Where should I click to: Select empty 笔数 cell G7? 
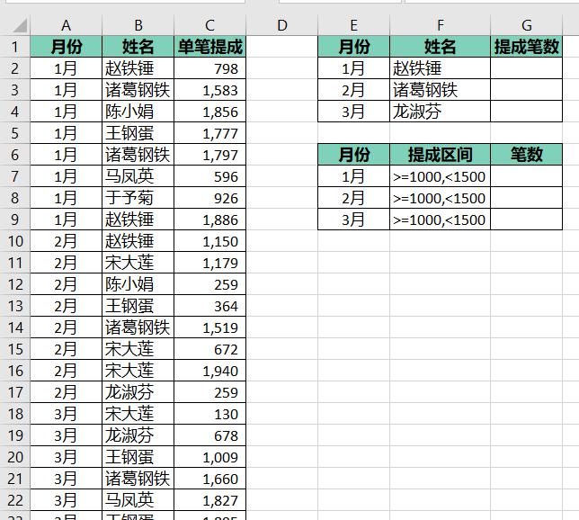[x=526, y=176]
